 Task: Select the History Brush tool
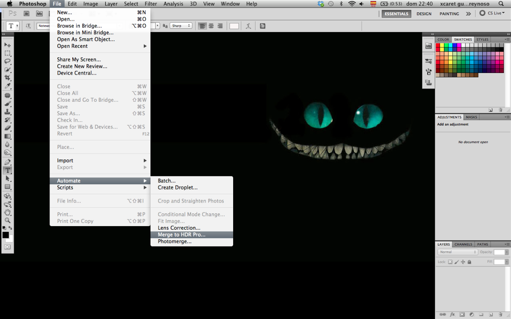(x=8, y=120)
